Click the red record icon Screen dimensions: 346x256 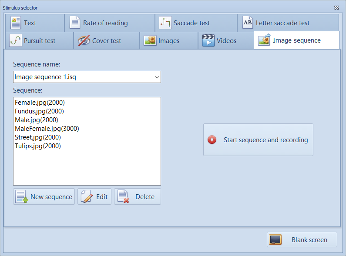(212, 140)
